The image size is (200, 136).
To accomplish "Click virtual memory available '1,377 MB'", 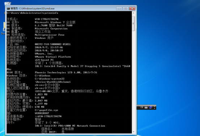I will (x=41, y=104).
